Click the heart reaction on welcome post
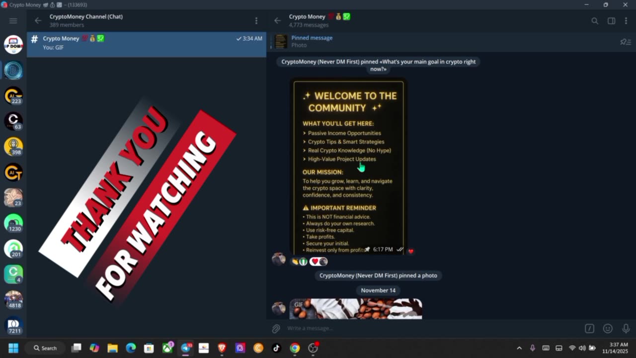Image resolution: width=636 pixels, height=358 pixels. [x=318, y=262]
